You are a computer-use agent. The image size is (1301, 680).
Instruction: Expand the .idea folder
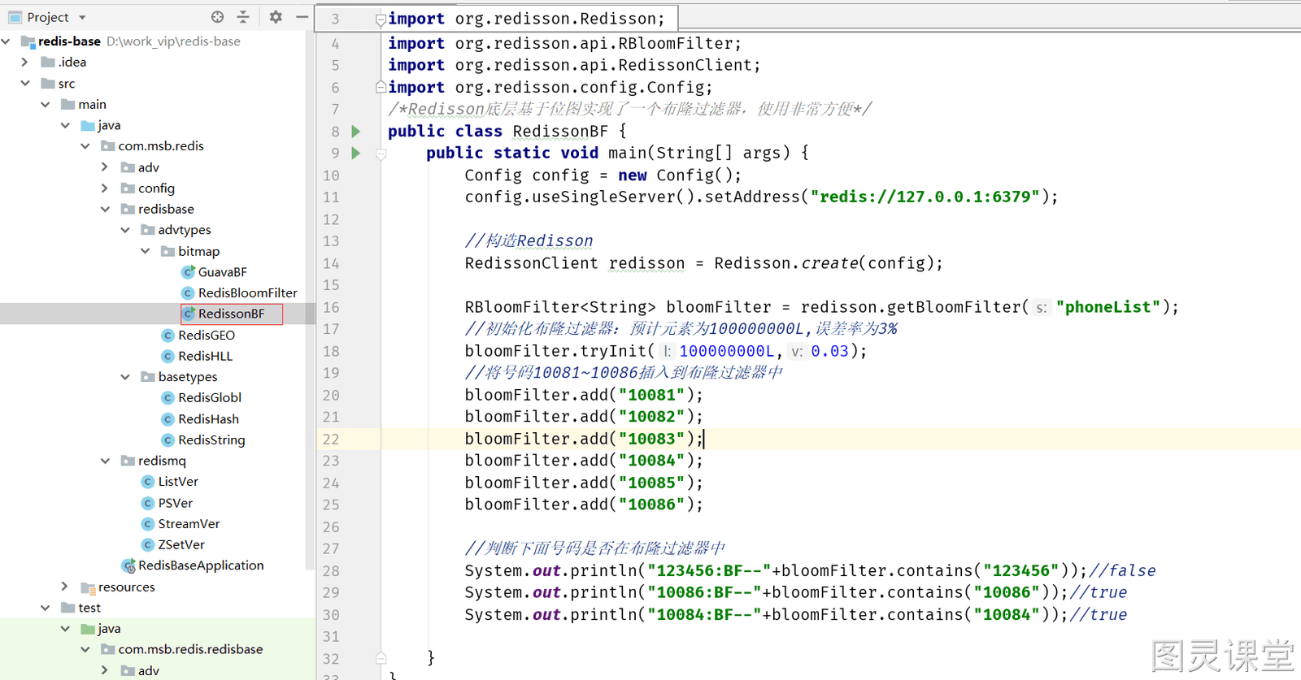click(24, 62)
